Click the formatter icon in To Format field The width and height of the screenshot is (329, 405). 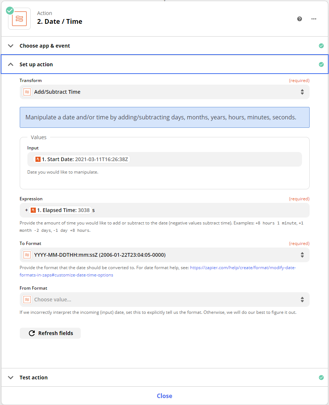pyautogui.click(x=27, y=255)
